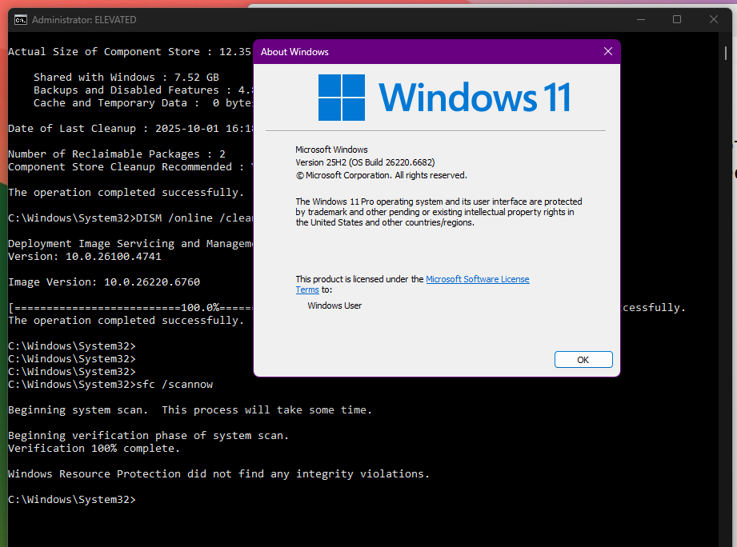This screenshot has width=737, height=547.
Task: Click the 'Administrator: ELEVATED' title text
Action: (x=84, y=20)
